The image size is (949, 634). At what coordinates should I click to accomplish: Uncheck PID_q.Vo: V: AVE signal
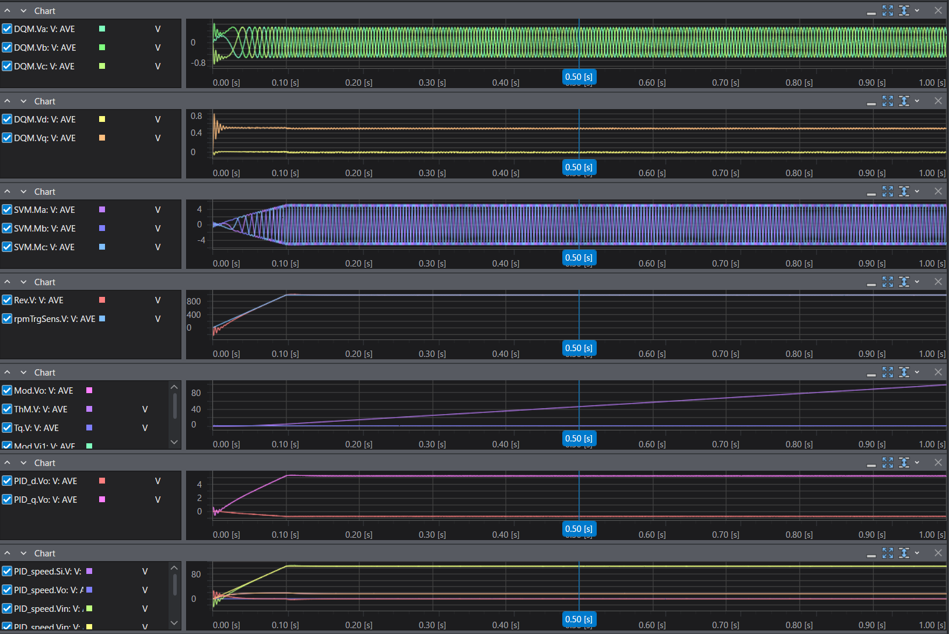coord(7,499)
